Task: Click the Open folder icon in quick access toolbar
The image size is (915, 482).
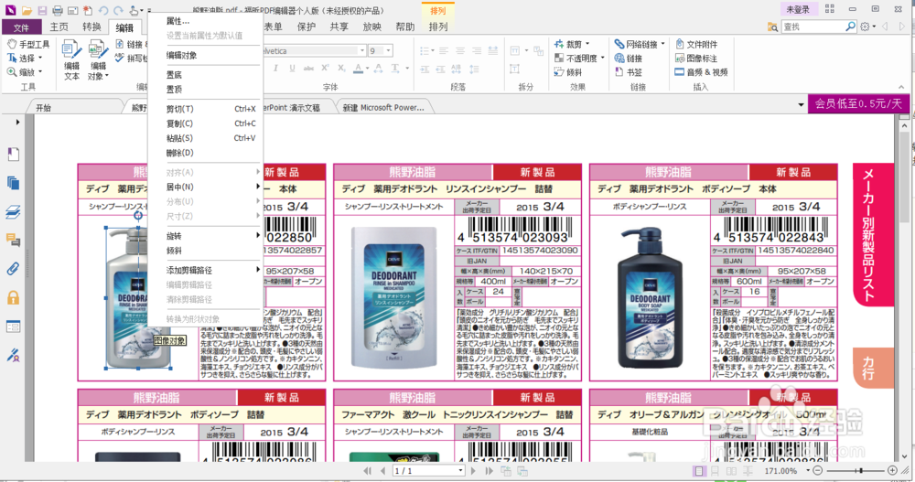Action: 27,10
